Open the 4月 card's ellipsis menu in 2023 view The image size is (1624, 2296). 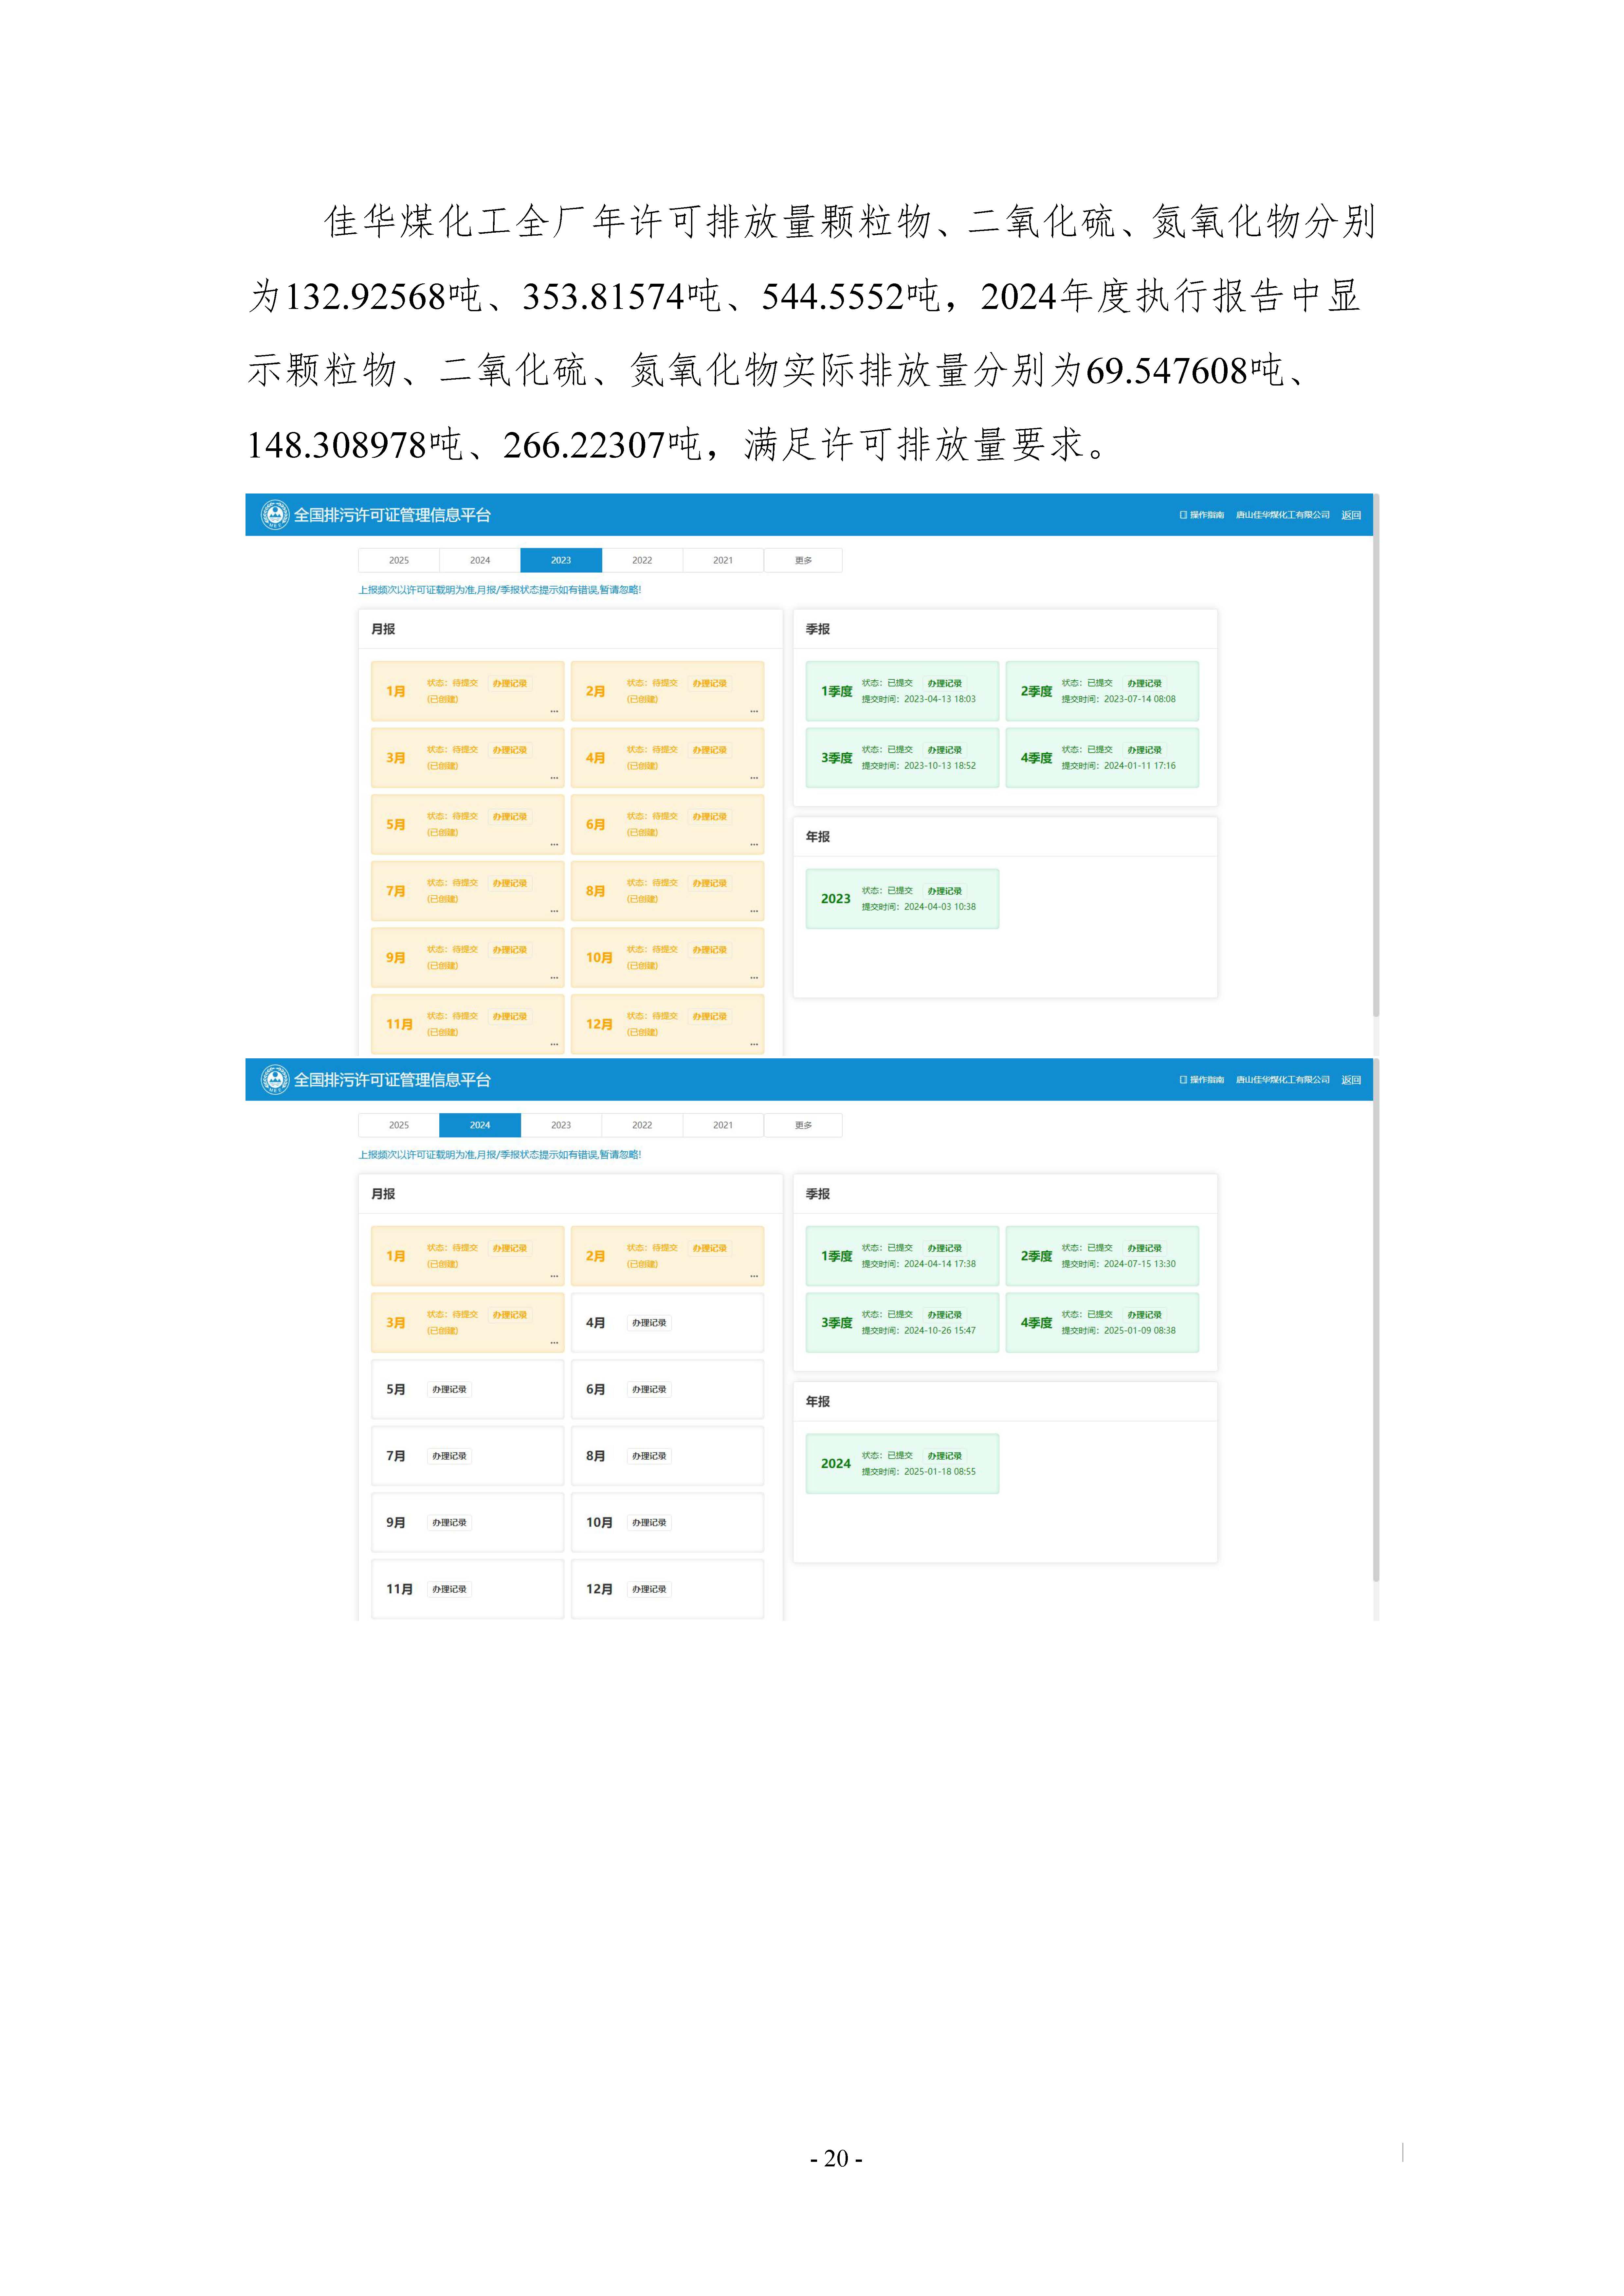(755, 778)
